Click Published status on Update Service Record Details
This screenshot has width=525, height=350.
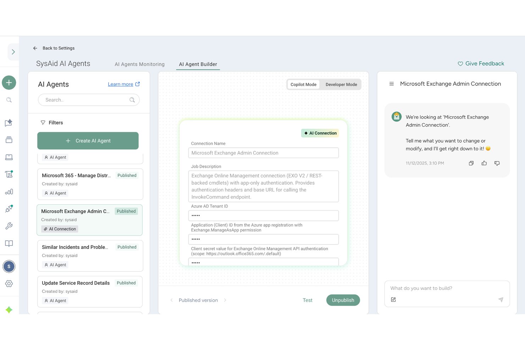pos(126,283)
